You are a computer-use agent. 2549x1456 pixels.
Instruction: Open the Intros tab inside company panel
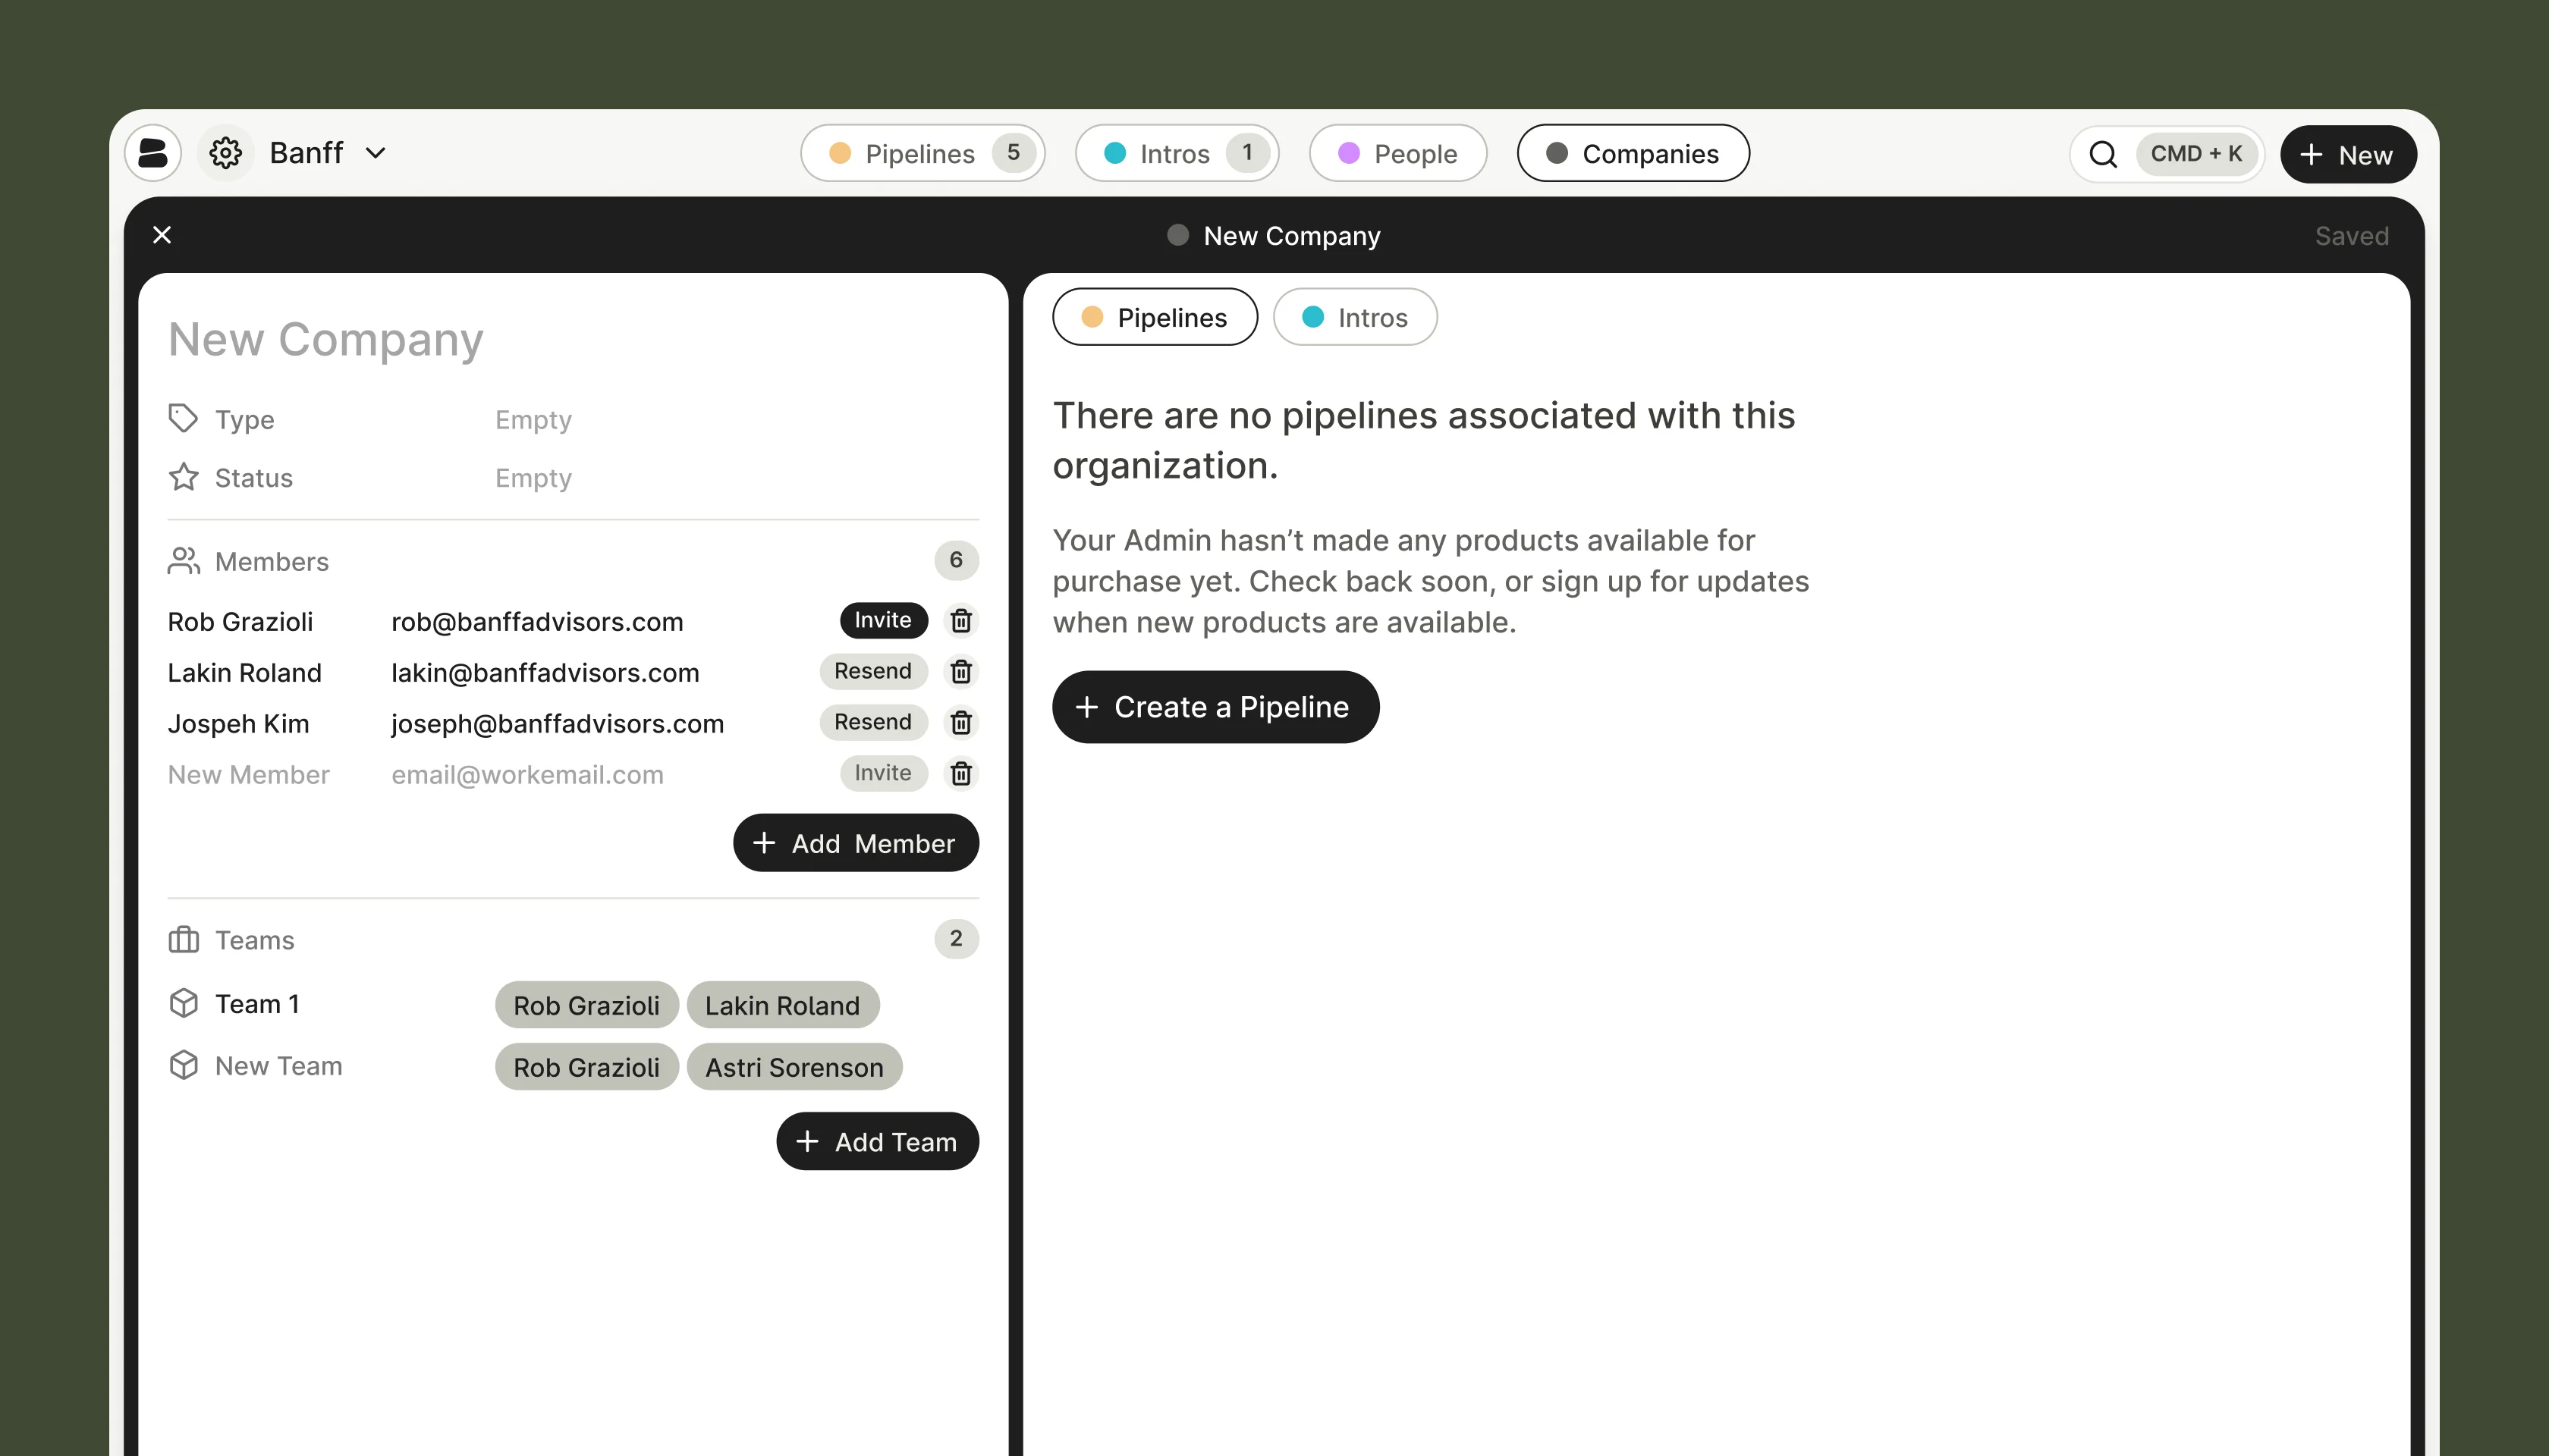pos(1354,318)
